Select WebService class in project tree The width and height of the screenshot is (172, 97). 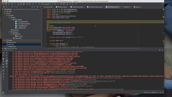click(x=22, y=28)
